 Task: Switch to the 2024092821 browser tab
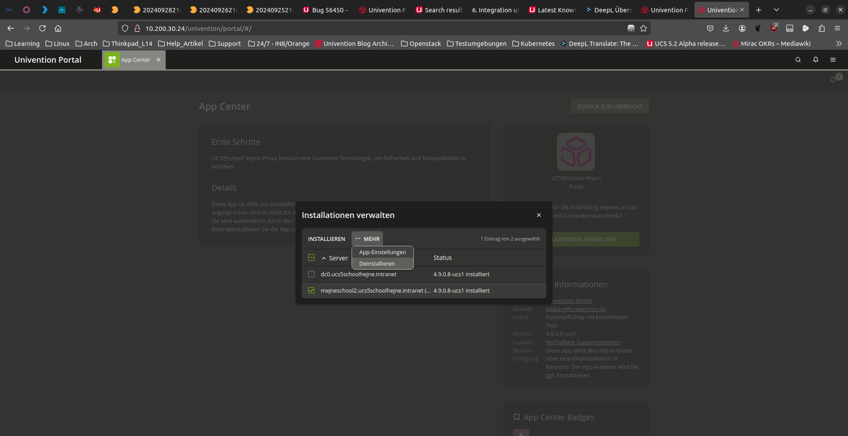[x=157, y=10]
